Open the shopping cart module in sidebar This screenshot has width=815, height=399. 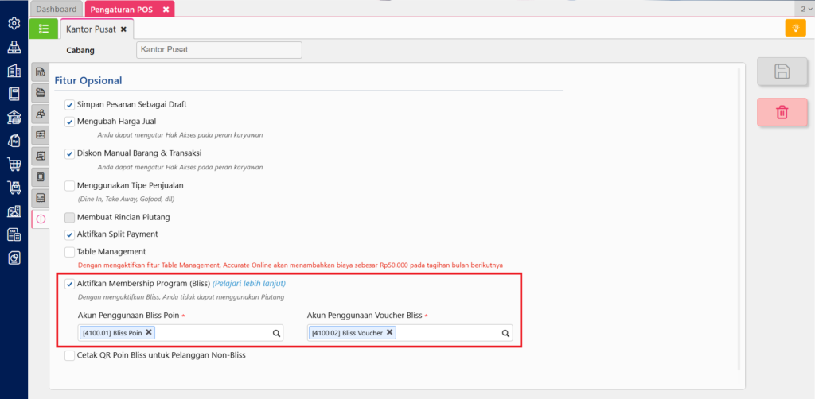coord(14,165)
